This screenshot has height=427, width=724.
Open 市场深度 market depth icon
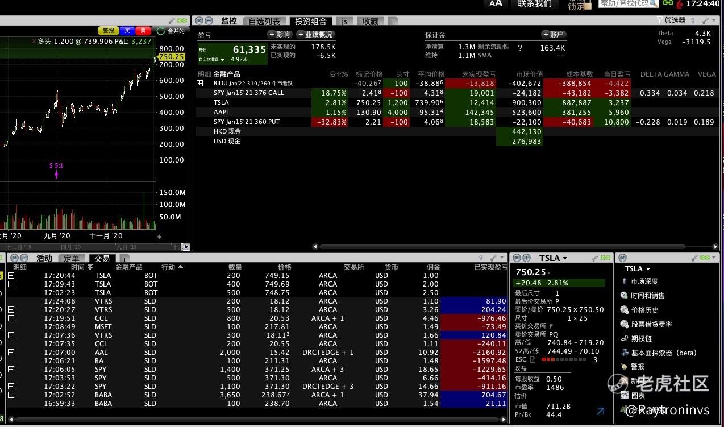tap(625, 281)
